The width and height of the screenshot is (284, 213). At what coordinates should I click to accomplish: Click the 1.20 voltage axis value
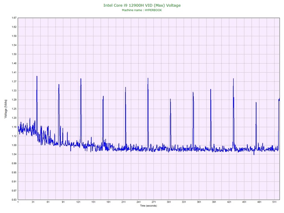tap(14, 118)
